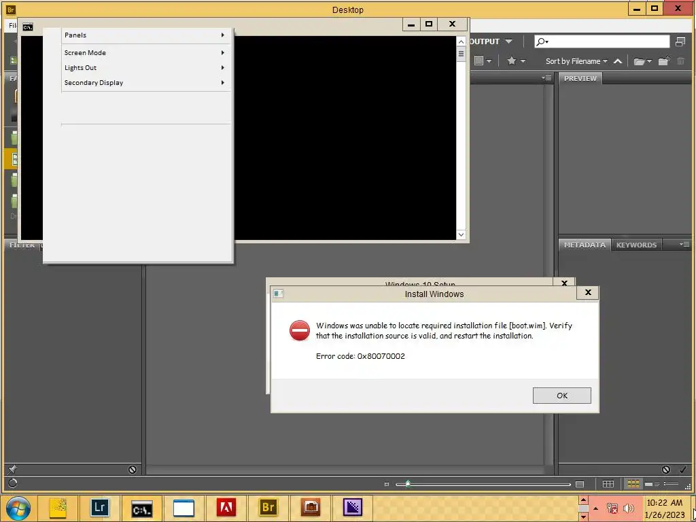This screenshot has width=696, height=522.
Task: Click the delete trash icon
Action: click(x=680, y=60)
